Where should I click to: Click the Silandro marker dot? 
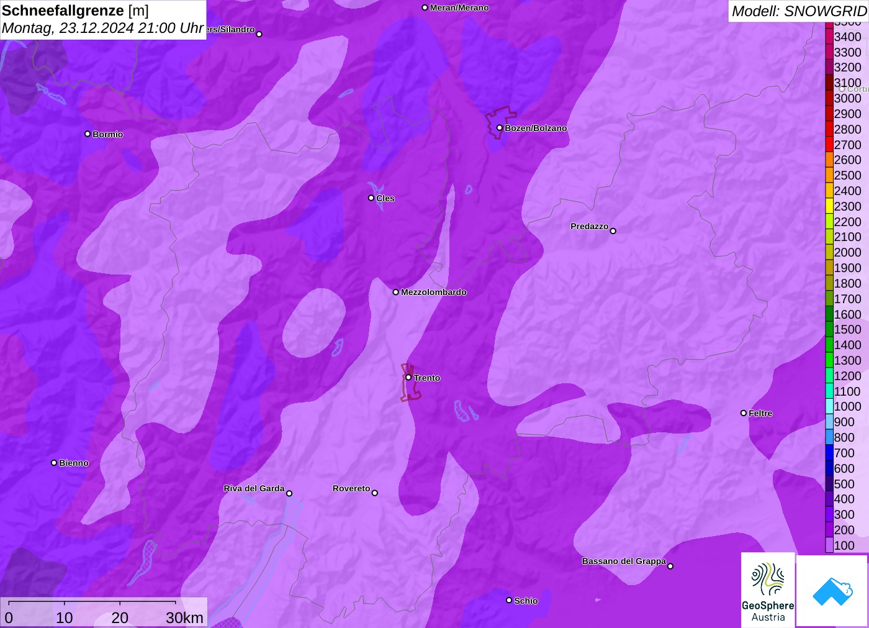[x=259, y=34]
